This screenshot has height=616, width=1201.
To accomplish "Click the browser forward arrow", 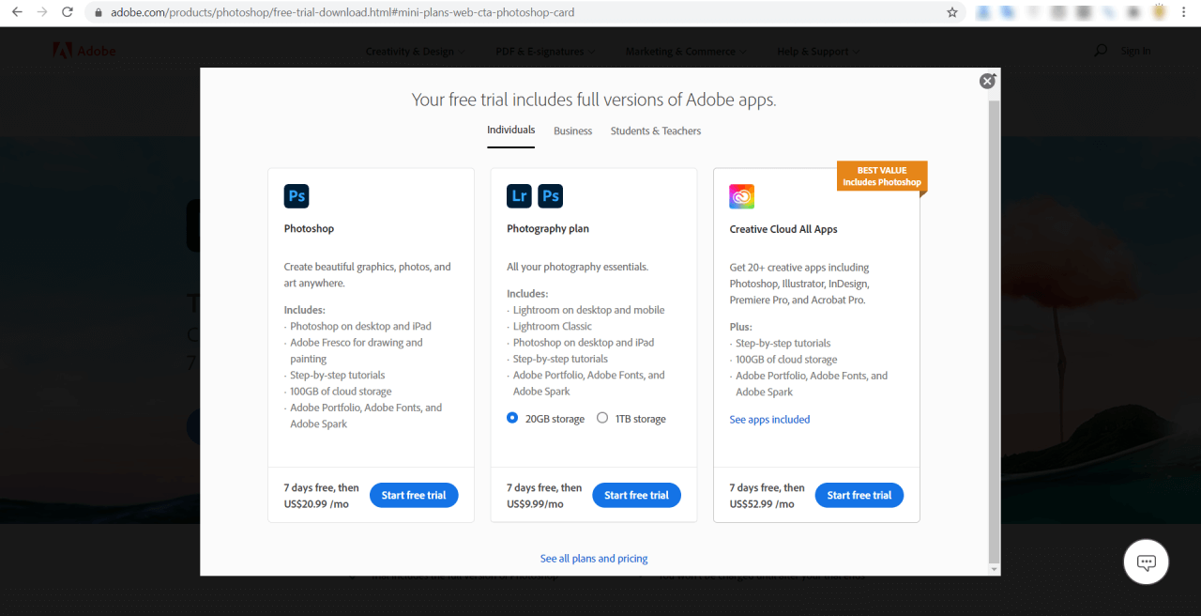I will coord(41,12).
